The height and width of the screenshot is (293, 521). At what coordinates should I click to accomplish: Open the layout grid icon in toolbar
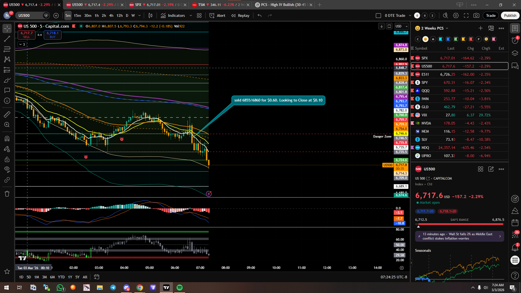pos(199,15)
